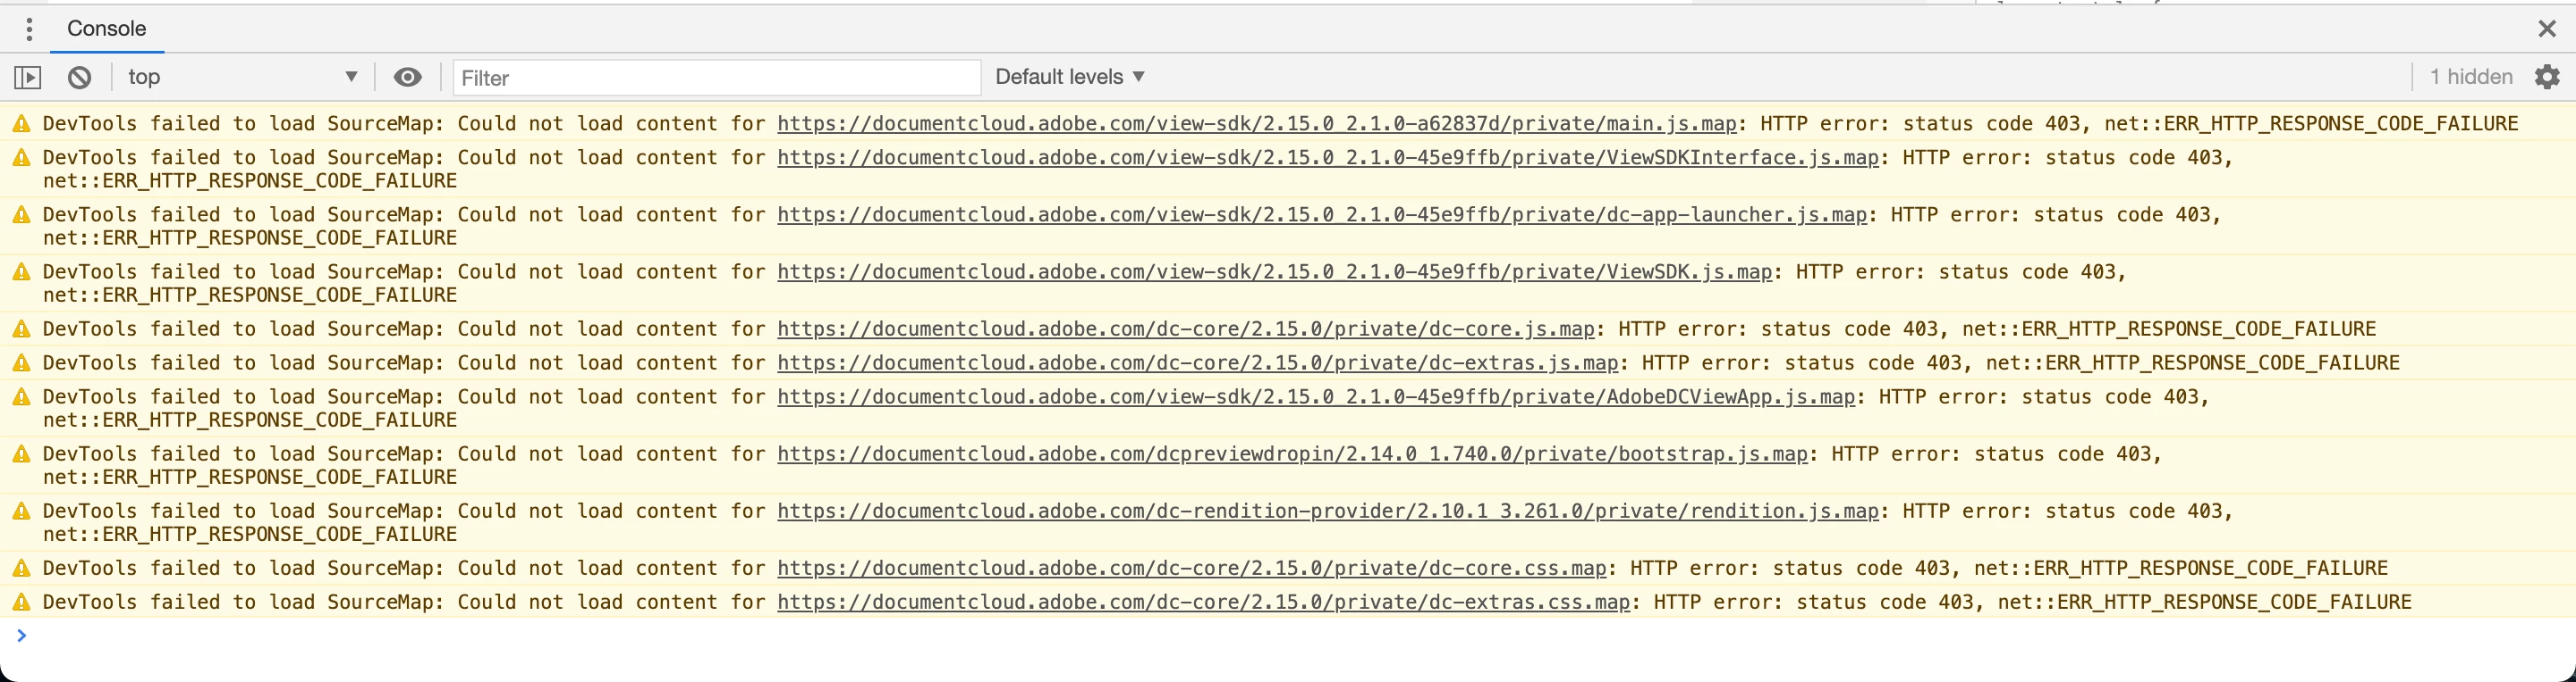This screenshot has width=2576, height=682.
Task: Open the DevTools three-dot customize menu
Action: point(29,29)
